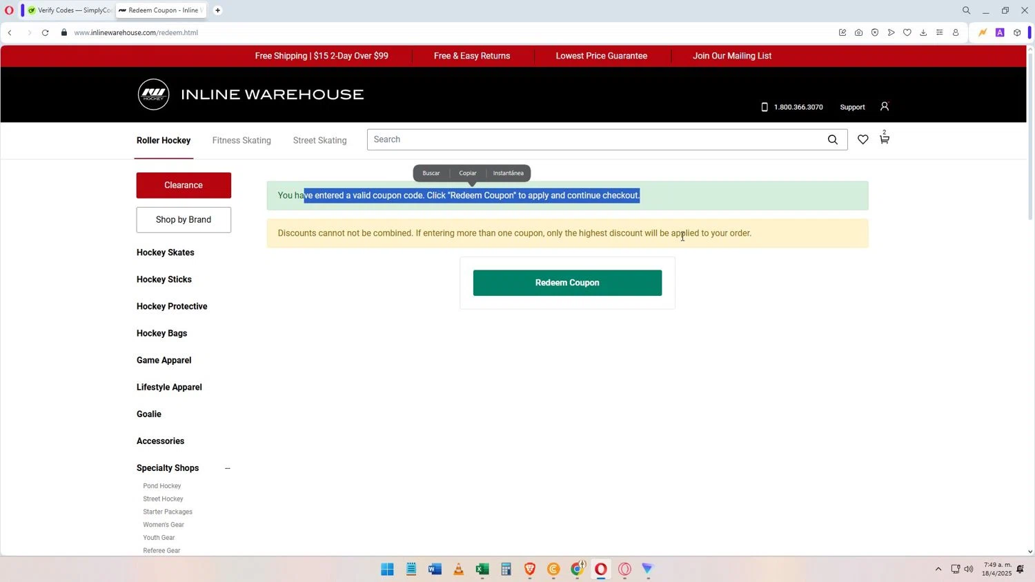Click the Inline Warehouse hockey logo
Image resolution: width=1035 pixels, height=582 pixels.
(x=153, y=94)
